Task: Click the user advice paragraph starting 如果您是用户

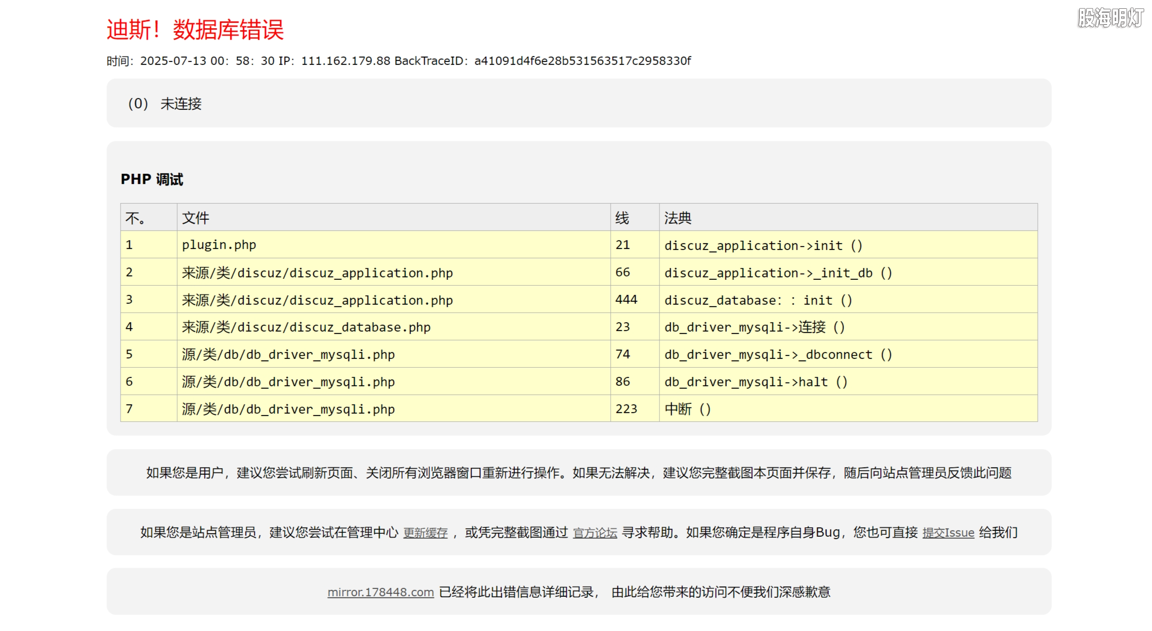Action: tap(579, 473)
